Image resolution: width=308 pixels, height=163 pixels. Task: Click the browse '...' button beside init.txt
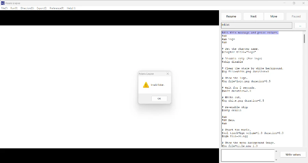[300, 26]
